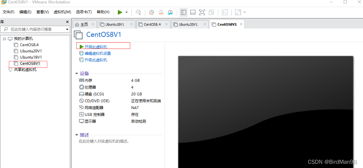The height and width of the screenshot is (168, 363).
Task: Open snapshot manager with the wrench clock icon
Action: click(170, 12)
